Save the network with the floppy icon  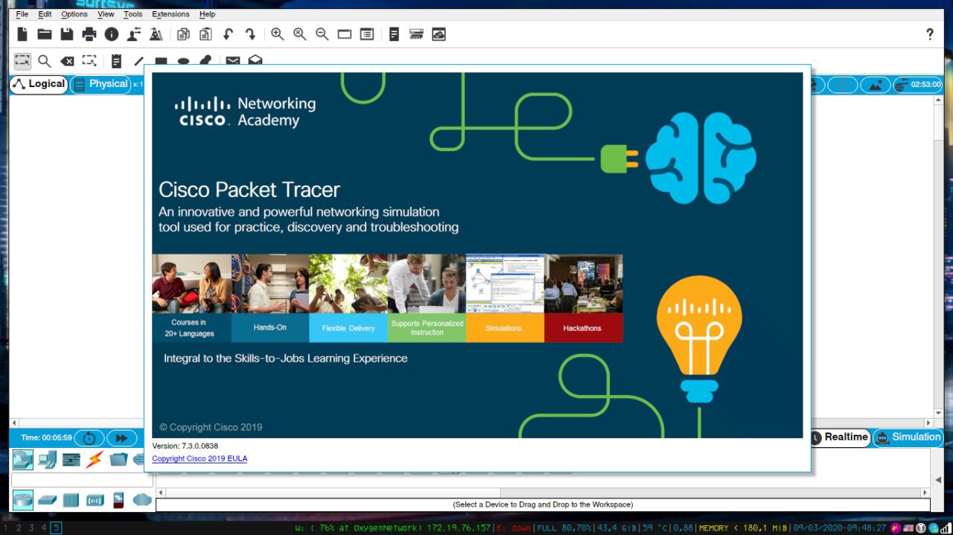pyautogui.click(x=67, y=34)
